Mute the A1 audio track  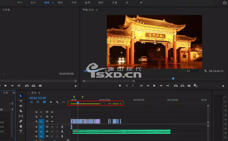52,127
